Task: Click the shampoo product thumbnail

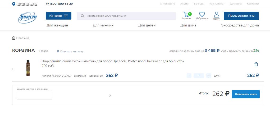Action: point(28,68)
